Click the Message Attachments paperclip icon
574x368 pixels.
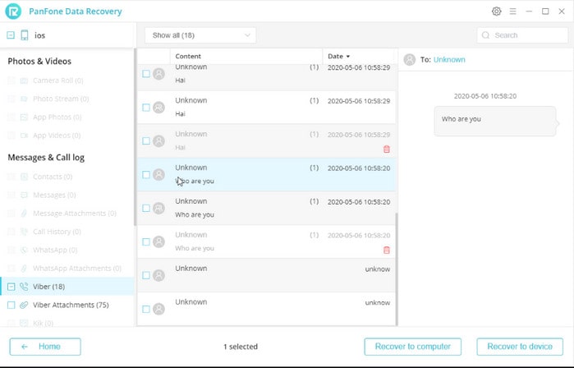(24, 213)
